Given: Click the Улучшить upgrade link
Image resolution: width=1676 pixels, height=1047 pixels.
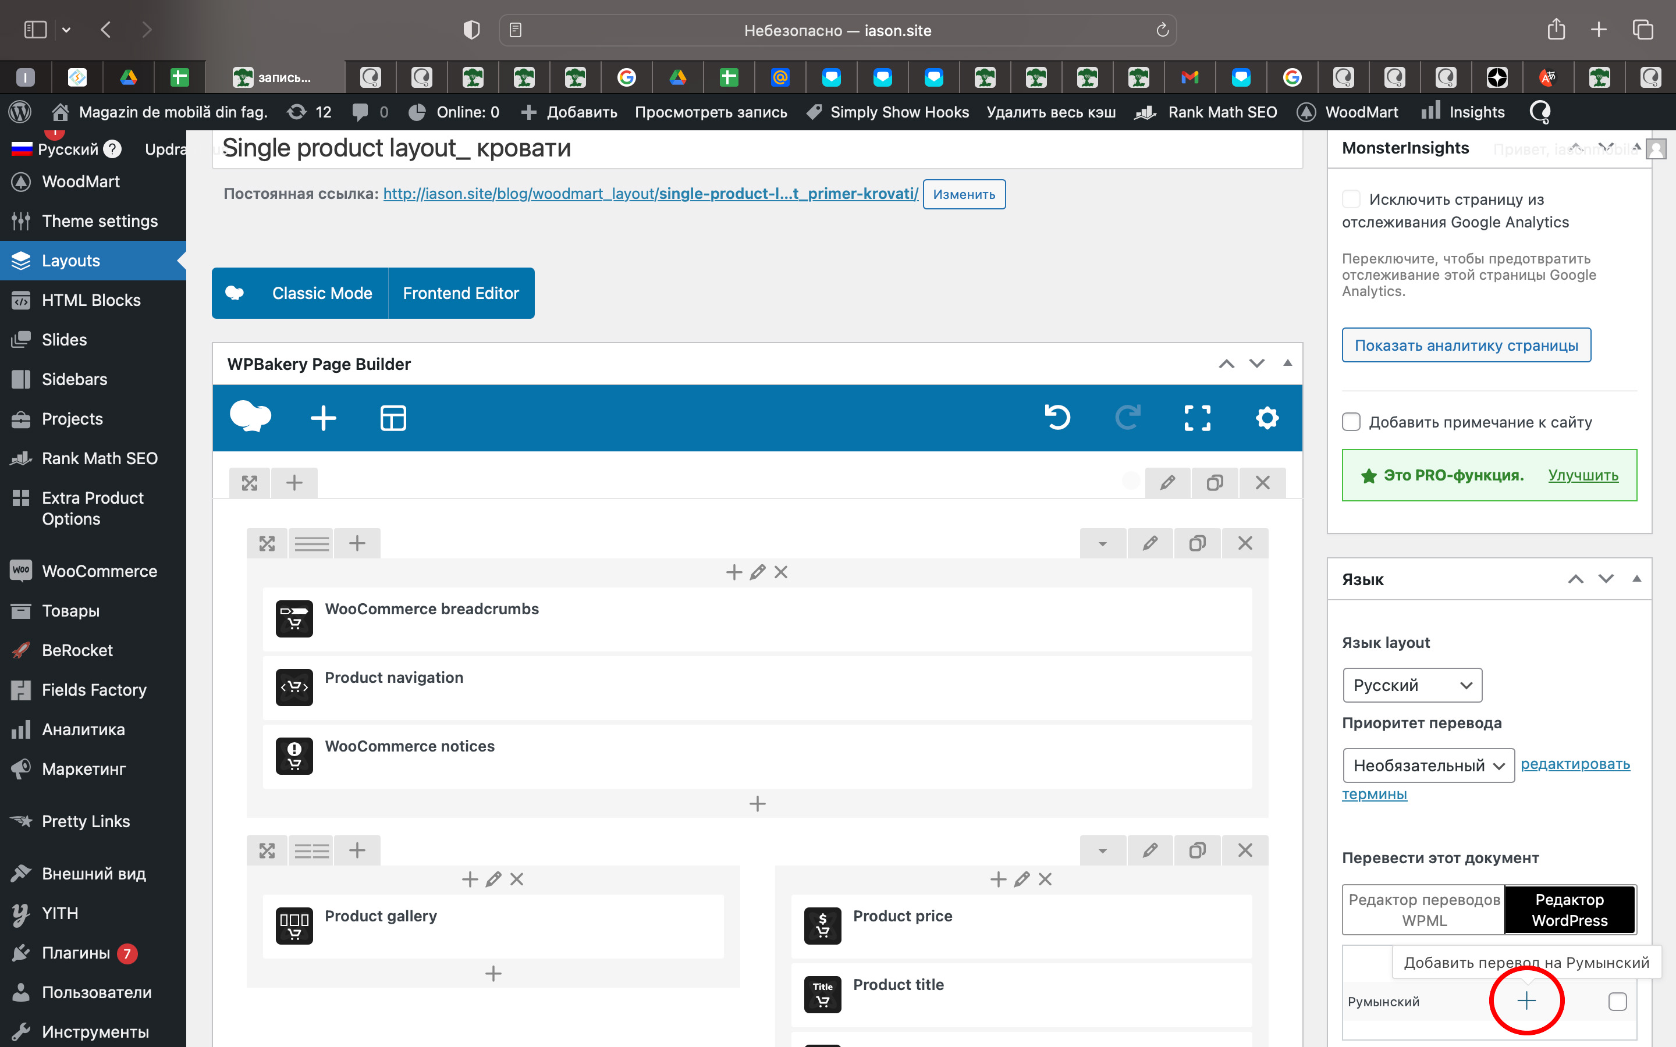Looking at the screenshot, I should [1583, 475].
